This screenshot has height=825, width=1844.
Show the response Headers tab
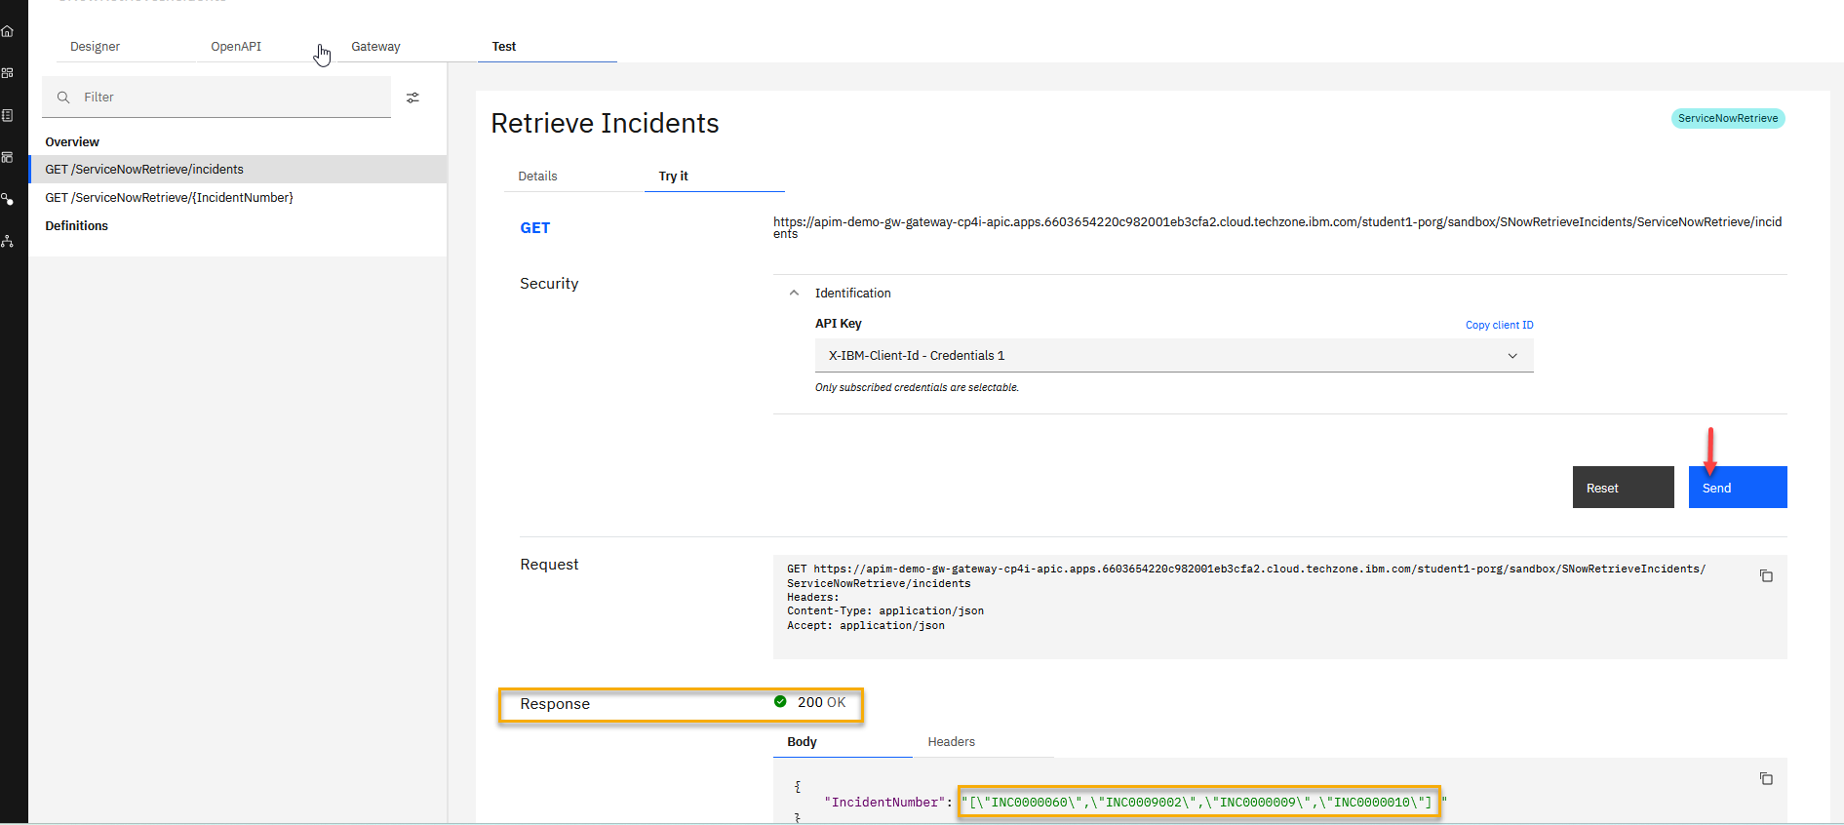pos(951,742)
